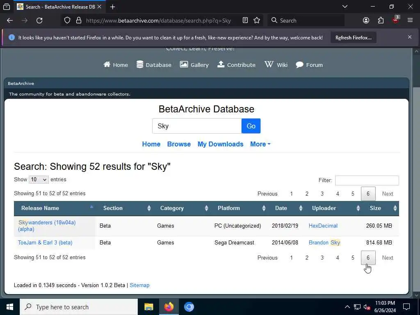Show hidden system tray icons
The image size is (420, 315).
coord(347,307)
